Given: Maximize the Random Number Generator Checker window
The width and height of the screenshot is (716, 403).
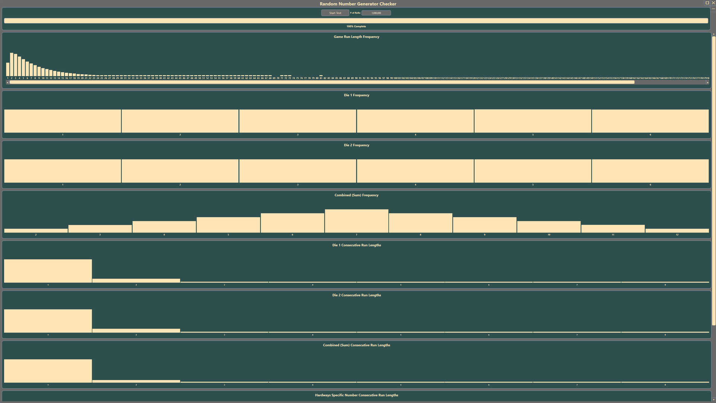Looking at the screenshot, I should coord(707,3).
